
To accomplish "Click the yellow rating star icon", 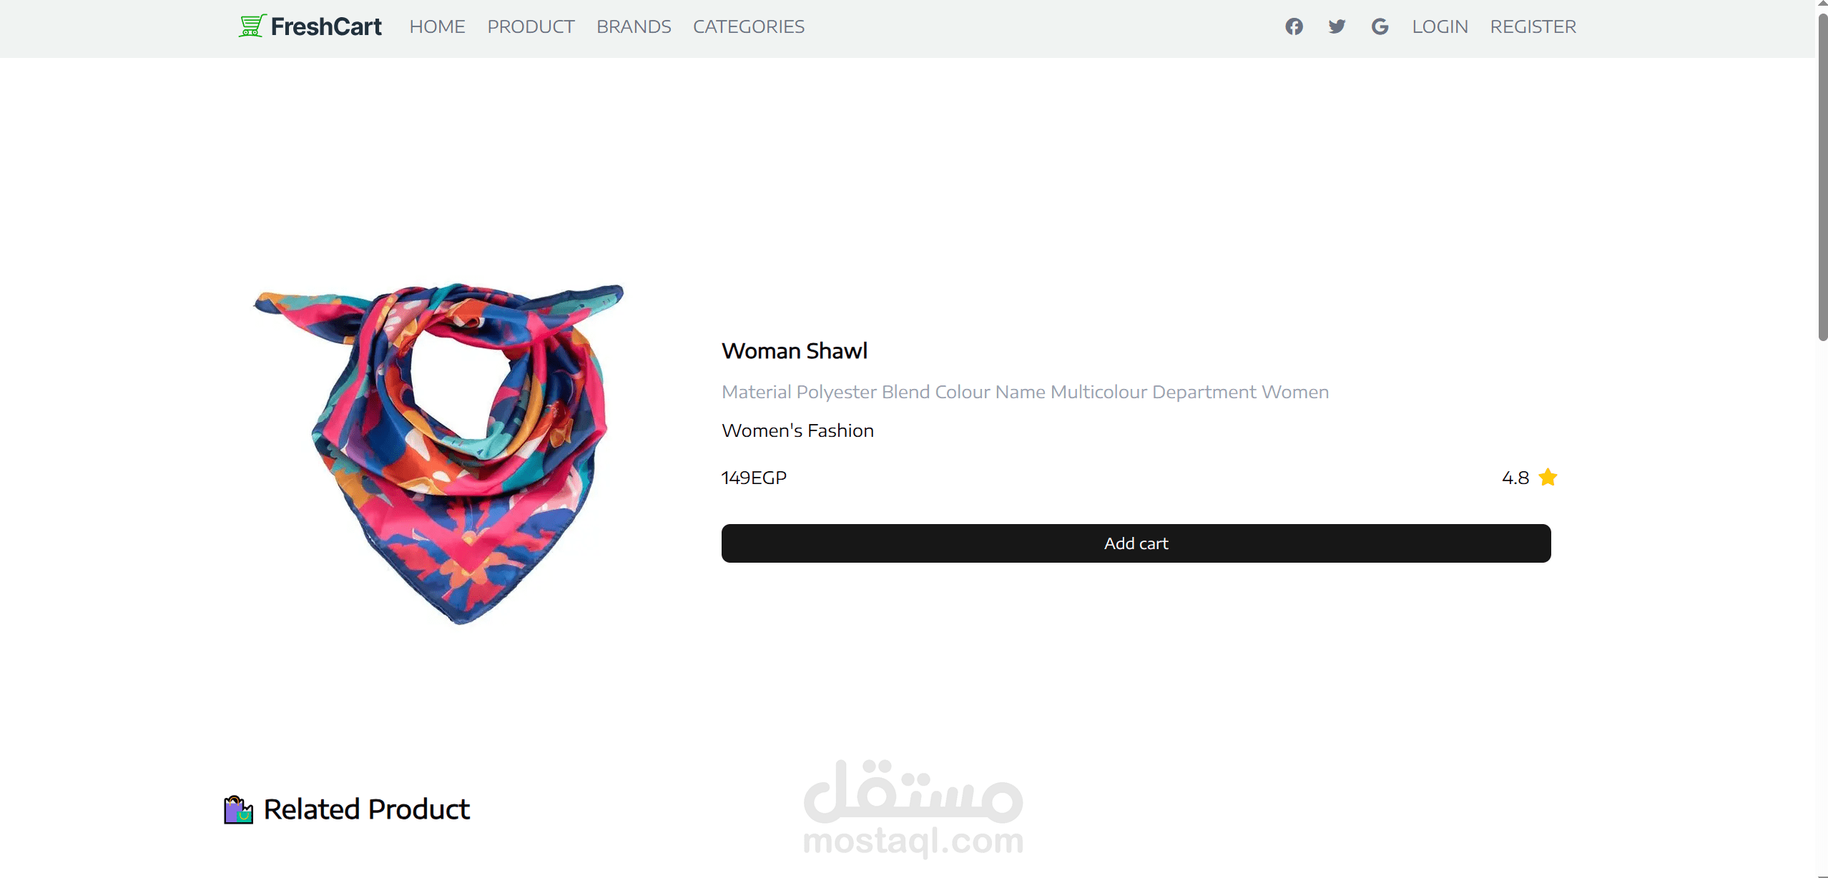I will pyautogui.click(x=1548, y=477).
